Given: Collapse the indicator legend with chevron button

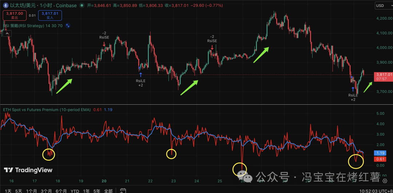Looking at the screenshot, I should click(7, 33).
